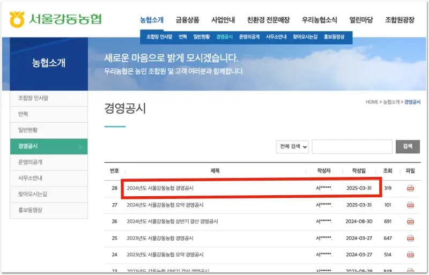The width and height of the screenshot is (429, 275).
Task: Open post 2024년도 서울강동농협 상반기 결산 경영공시
Action: coord(172,221)
